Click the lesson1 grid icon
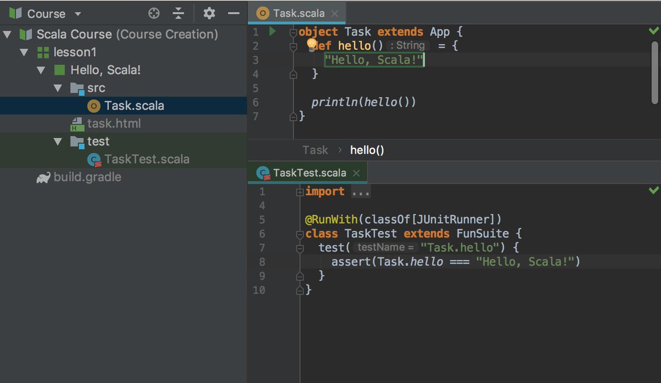 coord(42,52)
